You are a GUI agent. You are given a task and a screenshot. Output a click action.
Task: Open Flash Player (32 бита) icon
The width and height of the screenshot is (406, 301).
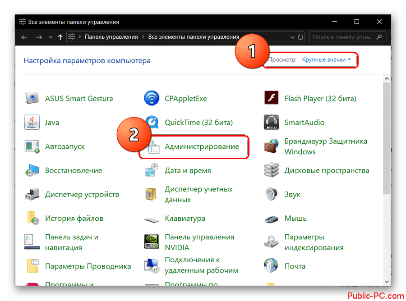(271, 99)
